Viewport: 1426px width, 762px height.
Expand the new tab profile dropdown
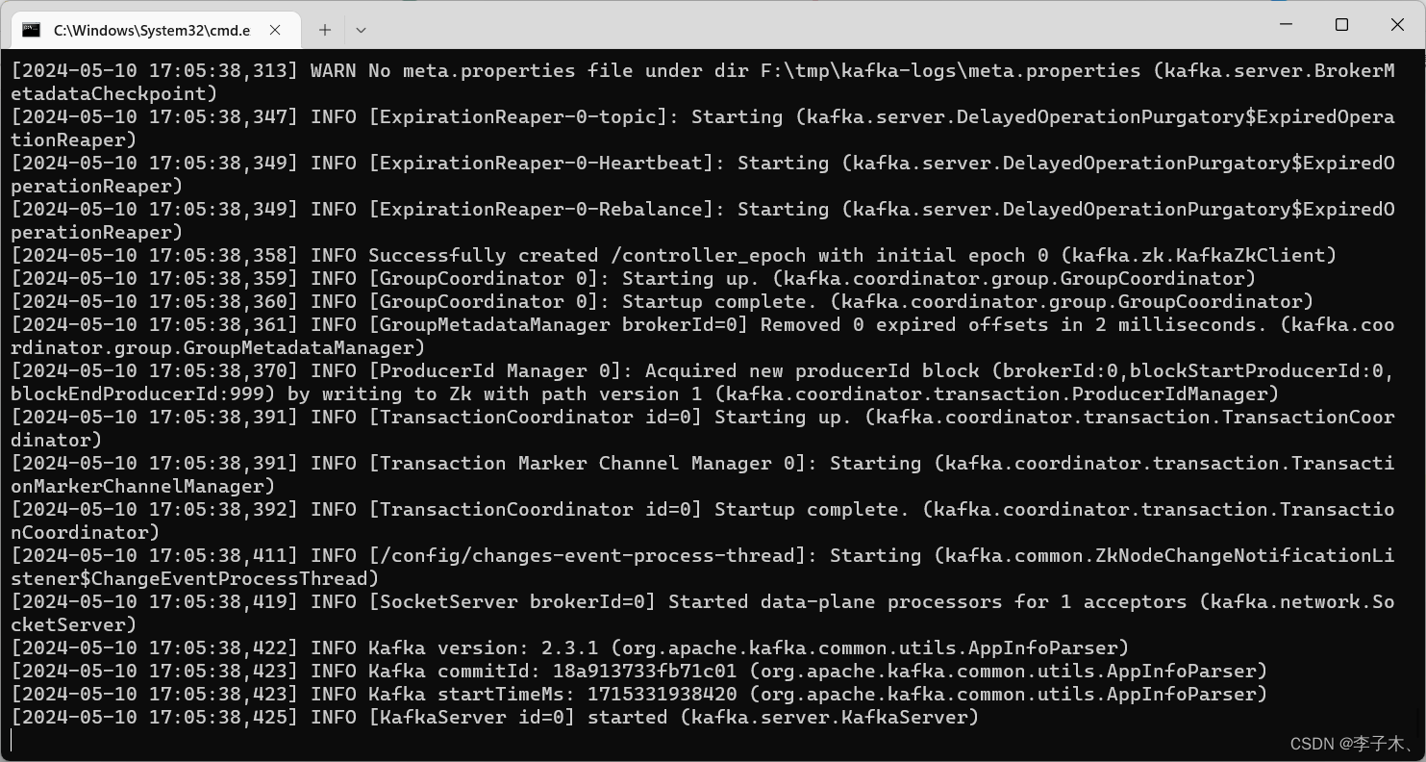coord(361,30)
